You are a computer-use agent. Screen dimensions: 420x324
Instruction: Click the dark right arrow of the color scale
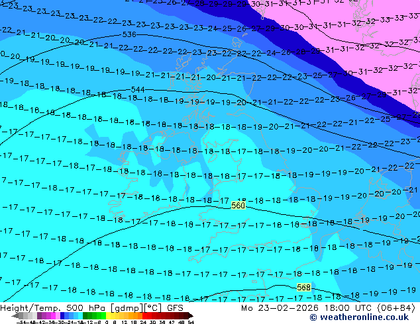pyautogui.click(x=191, y=315)
